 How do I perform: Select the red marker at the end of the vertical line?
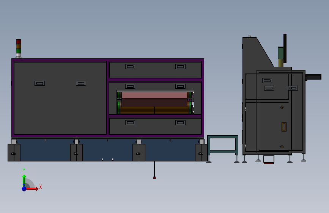click(154, 178)
